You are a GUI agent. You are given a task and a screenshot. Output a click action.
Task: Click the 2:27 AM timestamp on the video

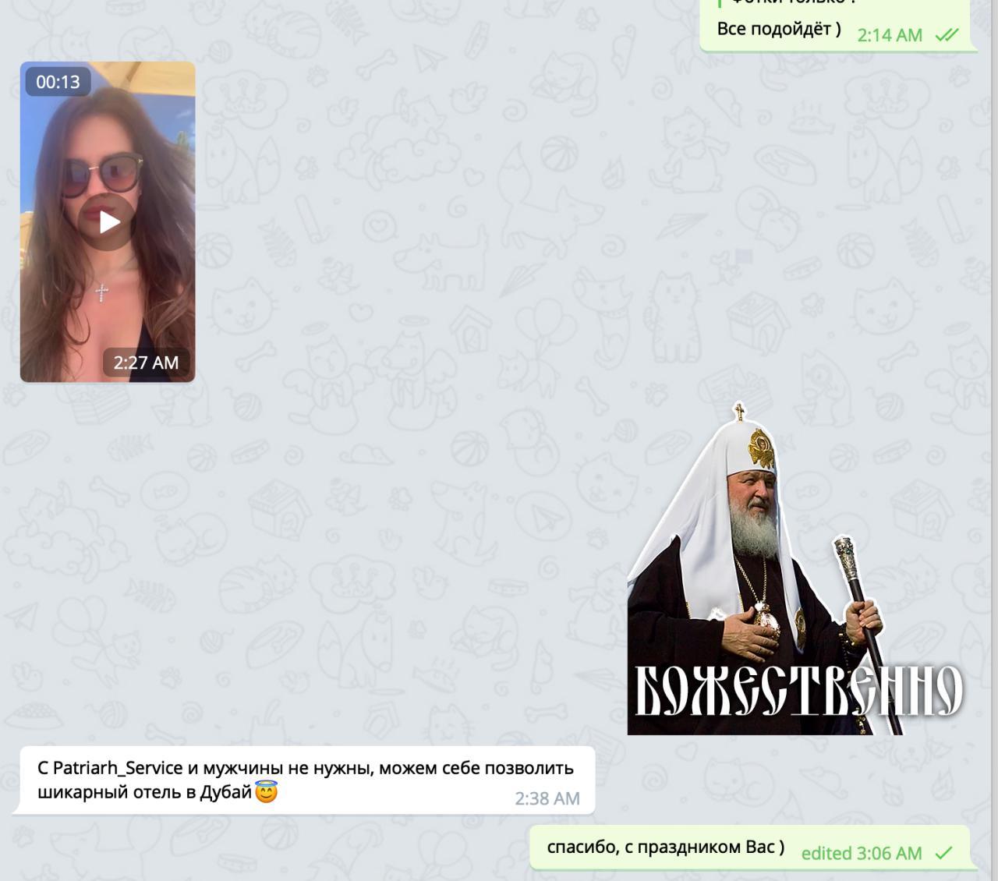(146, 363)
